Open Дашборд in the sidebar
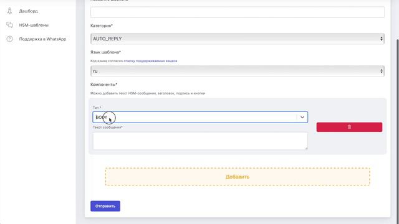This screenshot has width=399, height=224. (28, 11)
